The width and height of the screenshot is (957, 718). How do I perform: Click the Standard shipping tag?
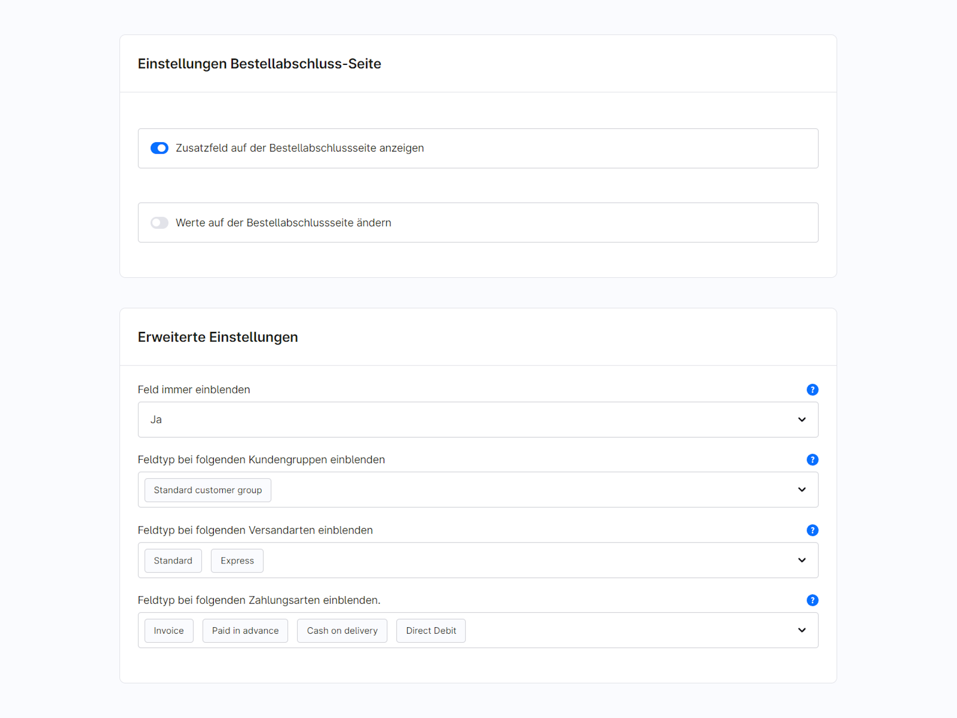pos(173,561)
